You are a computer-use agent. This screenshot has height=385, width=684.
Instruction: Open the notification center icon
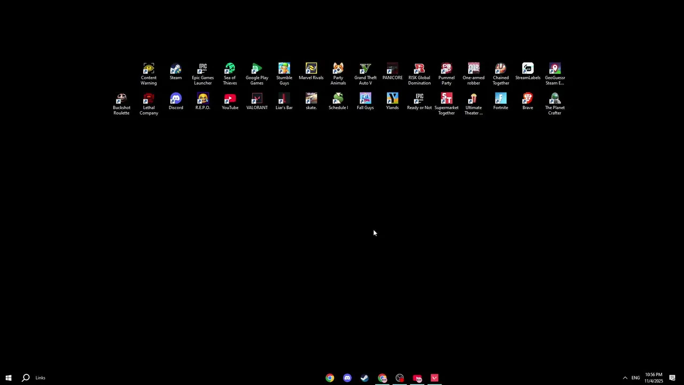coord(672,378)
